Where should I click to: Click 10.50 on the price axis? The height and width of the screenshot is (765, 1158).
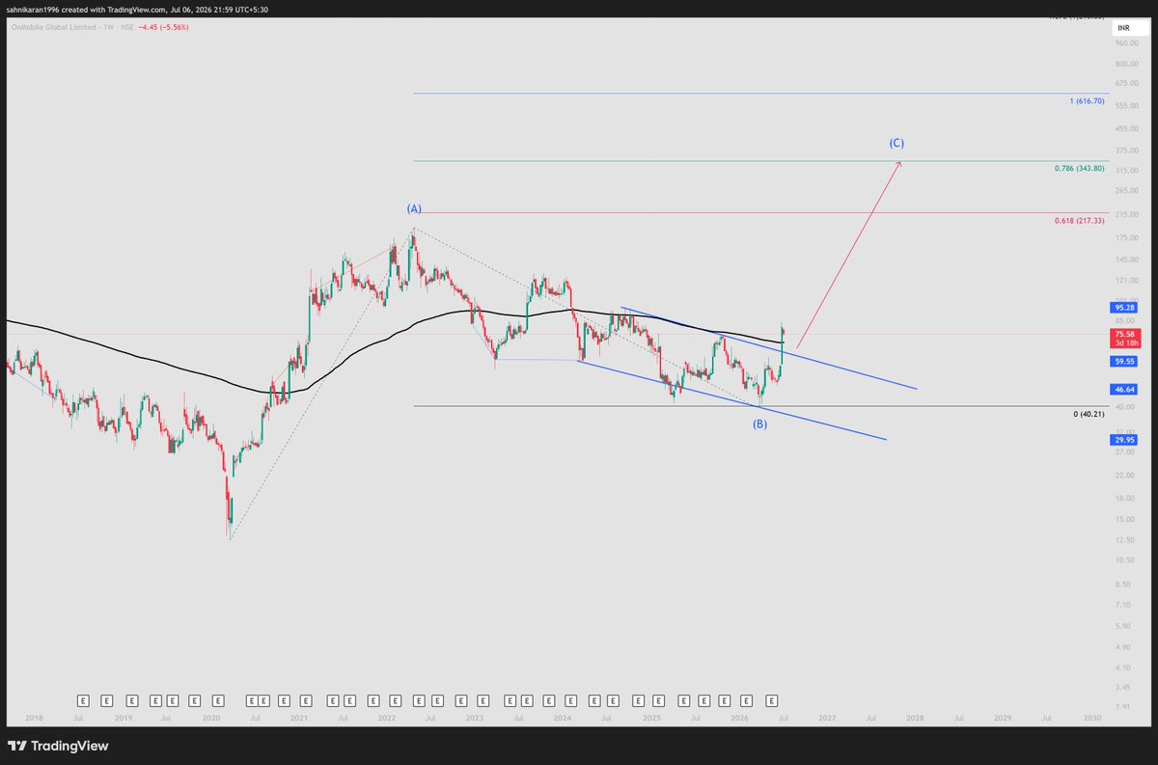click(x=1123, y=560)
